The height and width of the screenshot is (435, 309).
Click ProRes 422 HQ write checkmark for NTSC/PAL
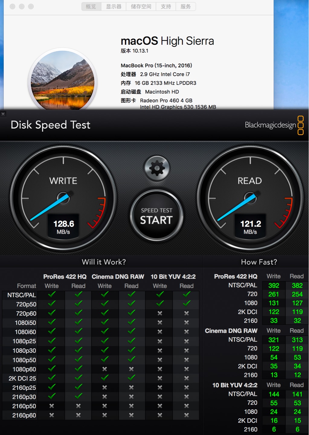[52, 294]
